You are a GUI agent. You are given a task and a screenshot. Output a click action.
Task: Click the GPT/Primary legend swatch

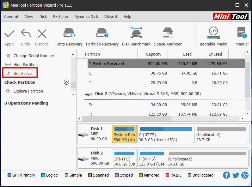9,175
